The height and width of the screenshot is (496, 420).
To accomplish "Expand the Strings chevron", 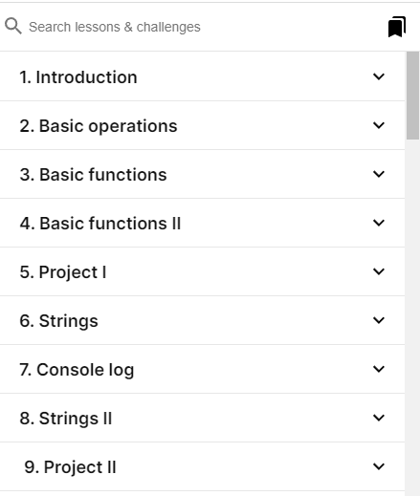I will pos(379,320).
